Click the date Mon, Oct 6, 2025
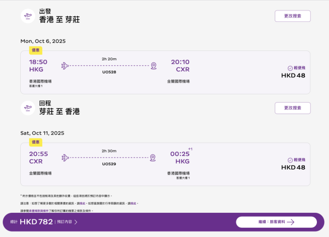 [43, 41]
